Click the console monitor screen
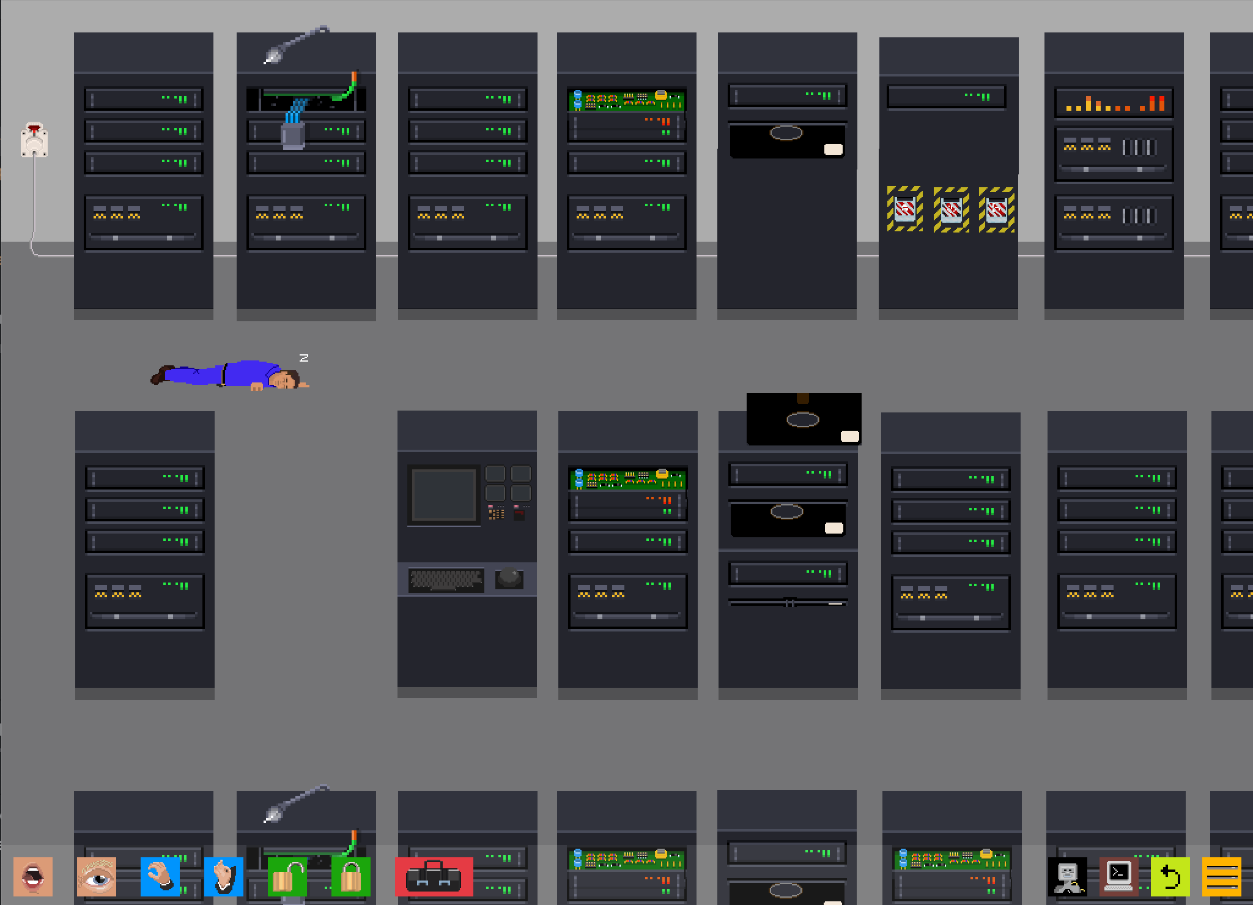This screenshot has width=1253, height=905. coord(444,494)
